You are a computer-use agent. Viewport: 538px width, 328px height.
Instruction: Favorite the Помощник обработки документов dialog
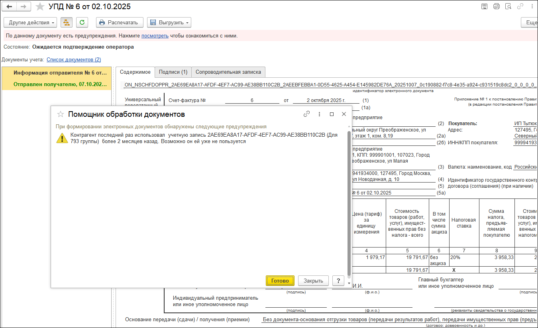[x=61, y=114]
